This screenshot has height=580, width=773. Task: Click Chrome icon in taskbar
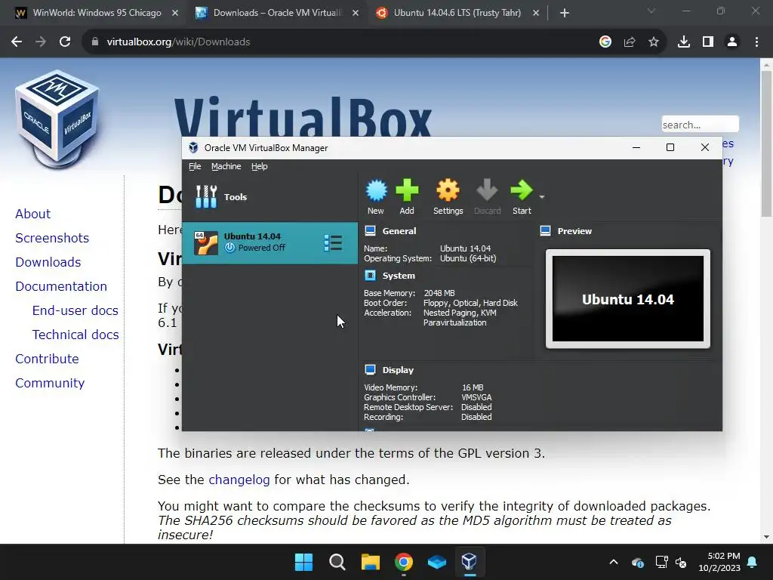(x=403, y=562)
